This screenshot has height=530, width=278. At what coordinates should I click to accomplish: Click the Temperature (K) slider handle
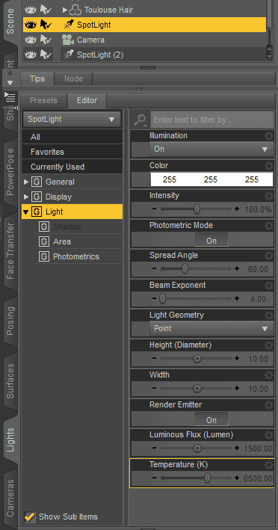pos(207,478)
